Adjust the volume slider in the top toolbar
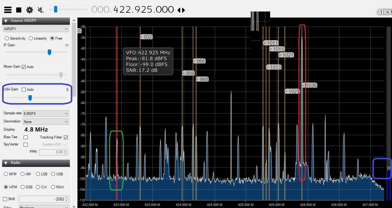This screenshot has width=392, height=208. [x=68, y=9]
